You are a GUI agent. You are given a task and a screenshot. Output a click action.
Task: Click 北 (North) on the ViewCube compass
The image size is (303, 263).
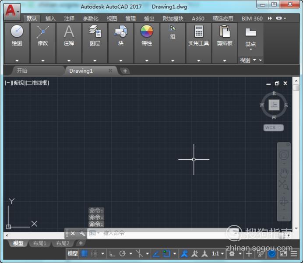[274, 93]
